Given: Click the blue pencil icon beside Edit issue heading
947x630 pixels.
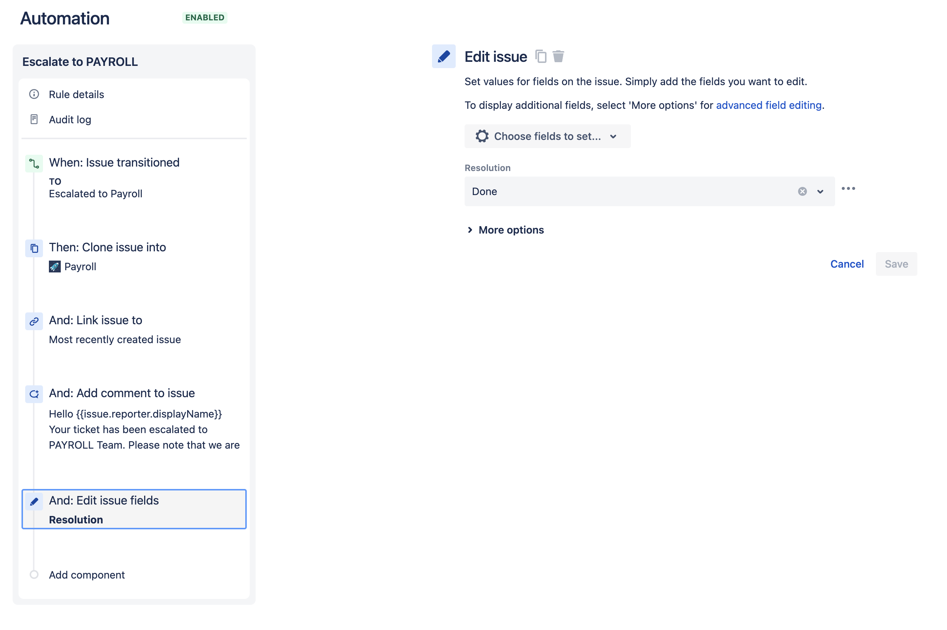Looking at the screenshot, I should [x=443, y=56].
